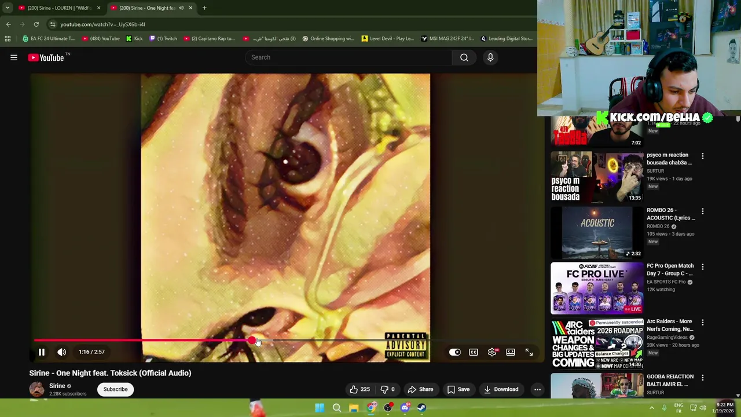Viewport: 741px width, 417px height.
Task: Open the (1) Twitch bookmark
Action: (x=163, y=39)
